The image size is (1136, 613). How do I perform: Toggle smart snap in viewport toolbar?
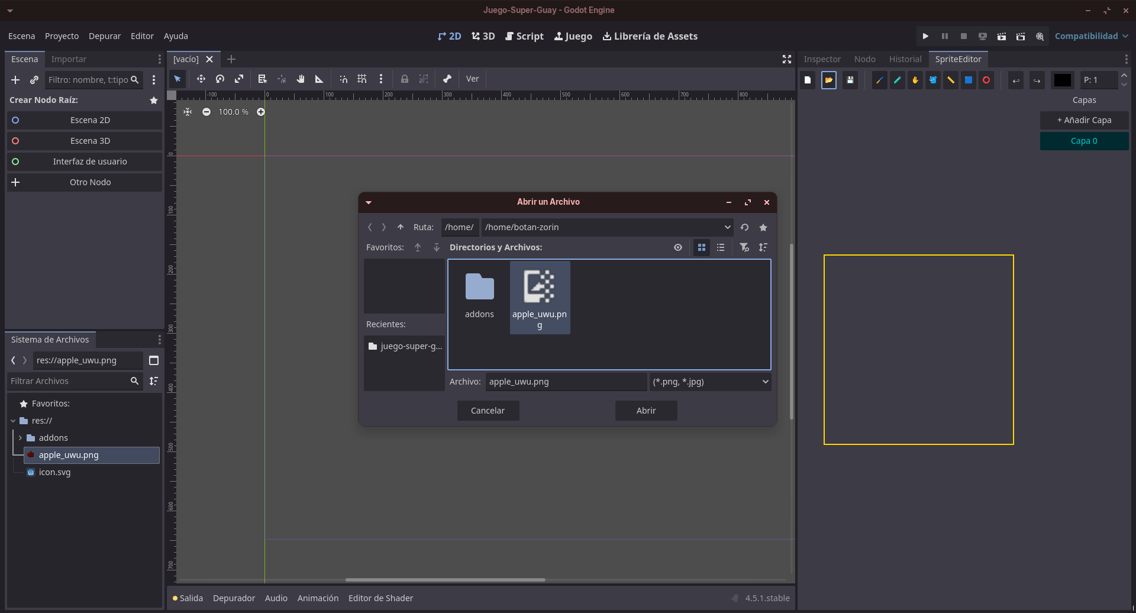(x=343, y=79)
